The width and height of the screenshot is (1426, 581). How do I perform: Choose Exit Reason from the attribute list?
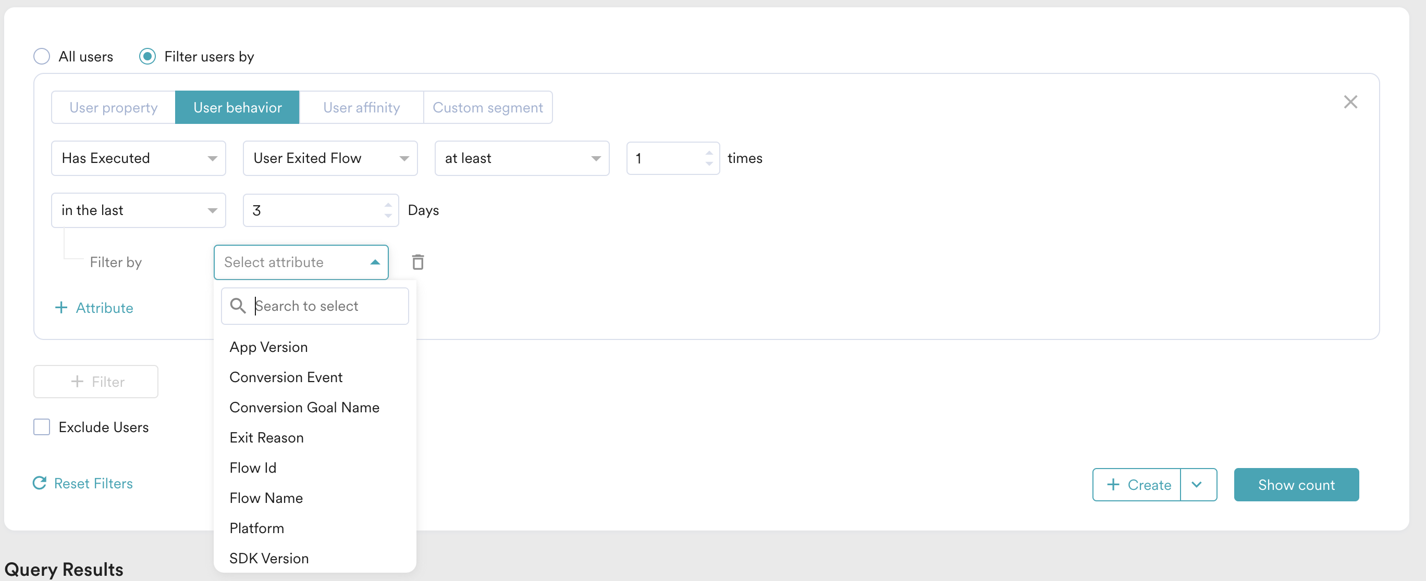tap(266, 437)
